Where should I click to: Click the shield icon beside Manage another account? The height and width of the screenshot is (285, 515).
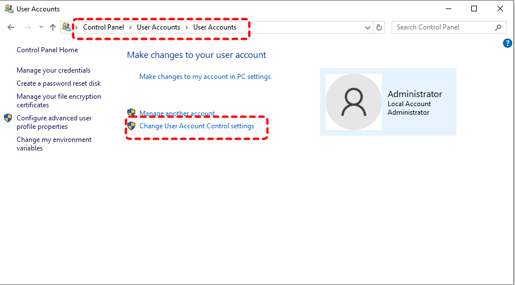click(x=131, y=113)
